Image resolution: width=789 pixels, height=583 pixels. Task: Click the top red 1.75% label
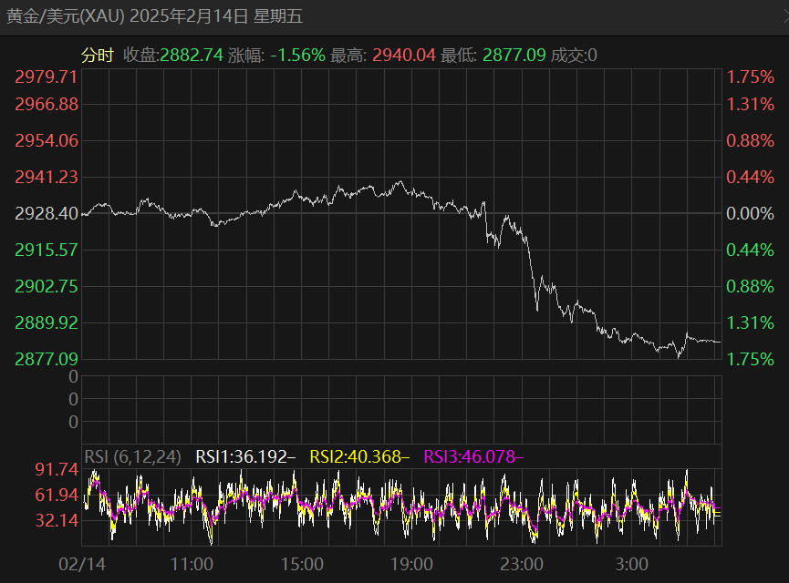(x=750, y=77)
